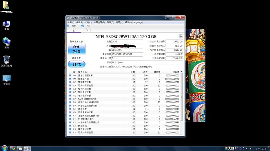270x151 pixels.
Task: Open the 功能(u) menu
Action: pos(88,22)
